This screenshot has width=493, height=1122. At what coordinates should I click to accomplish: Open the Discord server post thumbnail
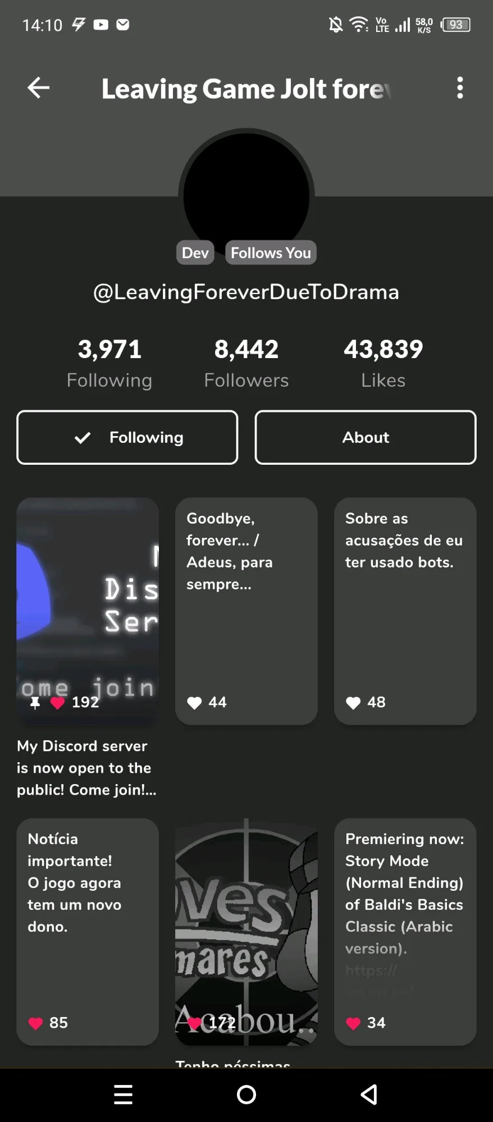(x=88, y=611)
